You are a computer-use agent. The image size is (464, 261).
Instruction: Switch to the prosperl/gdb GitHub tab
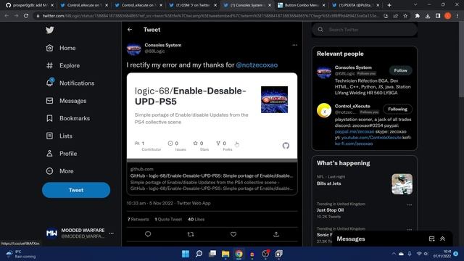tap(30, 5)
